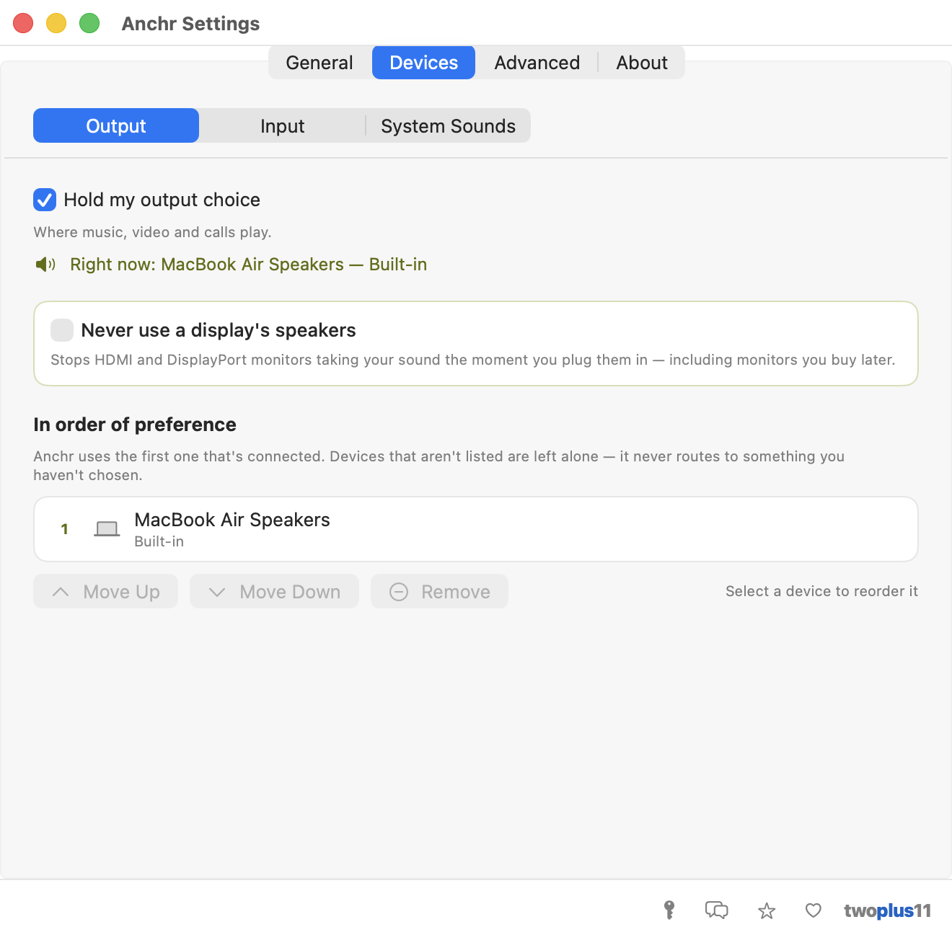Open the feedback chat bubbles icon
The height and width of the screenshot is (940, 952).
(716, 910)
